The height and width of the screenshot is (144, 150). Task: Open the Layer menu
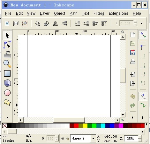(45, 13)
